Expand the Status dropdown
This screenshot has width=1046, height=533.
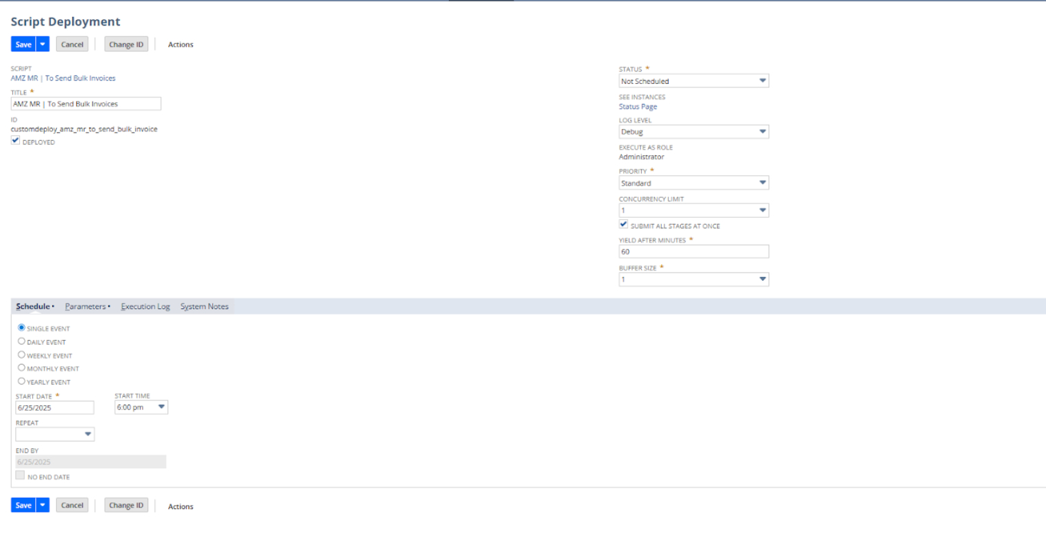click(693, 81)
